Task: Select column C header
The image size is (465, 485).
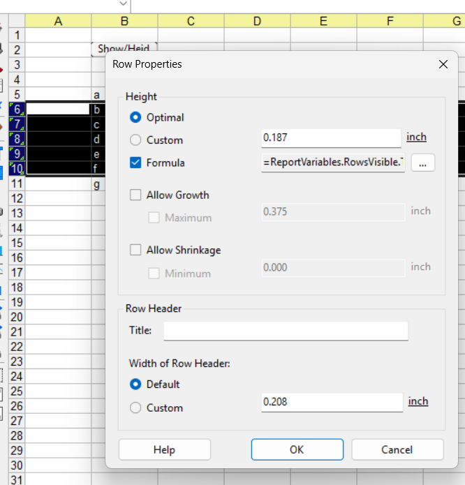Action: click(191, 21)
